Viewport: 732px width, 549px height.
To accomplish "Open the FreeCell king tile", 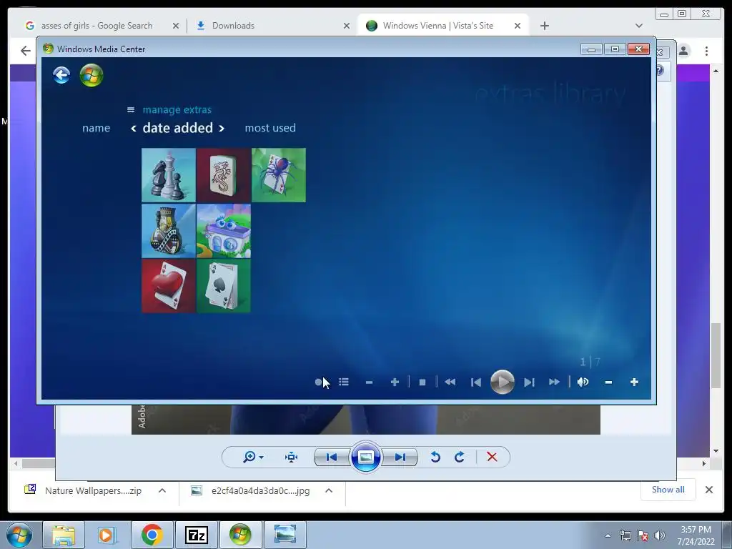I will (x=169, y=231).
